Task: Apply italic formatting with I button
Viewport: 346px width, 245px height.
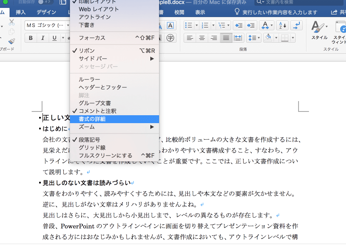Action: (42, 38)
